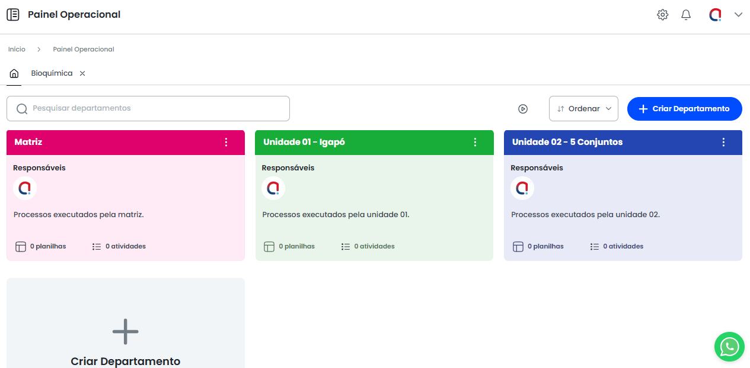The image size is (750, 368).
Task: Open the Ordenar sorting dropdown
Action: pyautogui.click(x=583, y=109)
